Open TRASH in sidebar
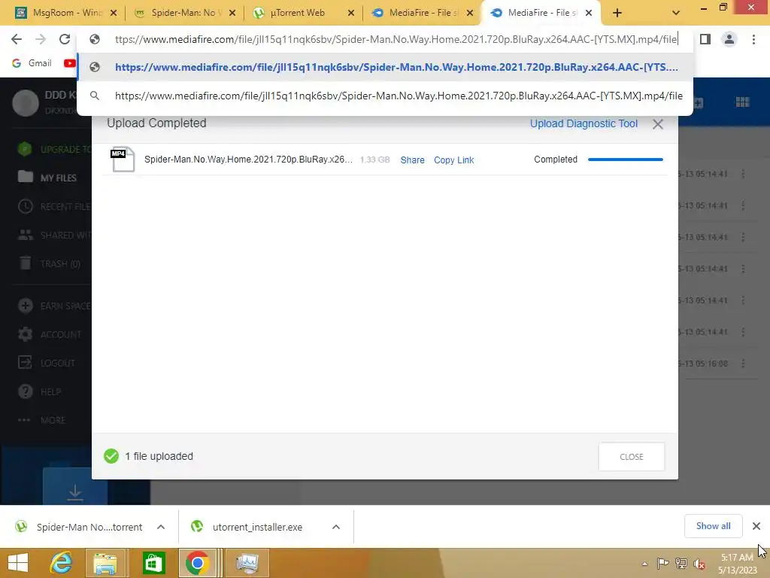The height and width of the screenshot is (578, 770). point(49,263)
